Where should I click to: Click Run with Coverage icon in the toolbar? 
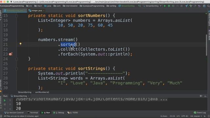(173, 6)
